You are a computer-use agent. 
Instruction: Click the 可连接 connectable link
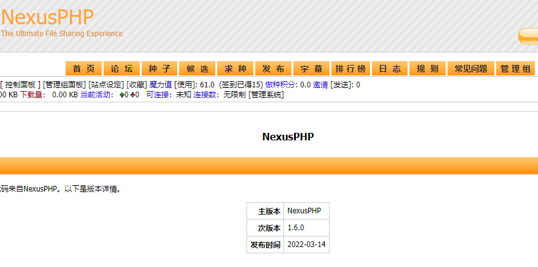[159, 95]
